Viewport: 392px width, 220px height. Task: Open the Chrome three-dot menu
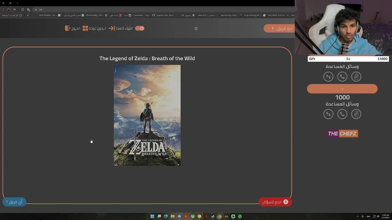point(3,10)
